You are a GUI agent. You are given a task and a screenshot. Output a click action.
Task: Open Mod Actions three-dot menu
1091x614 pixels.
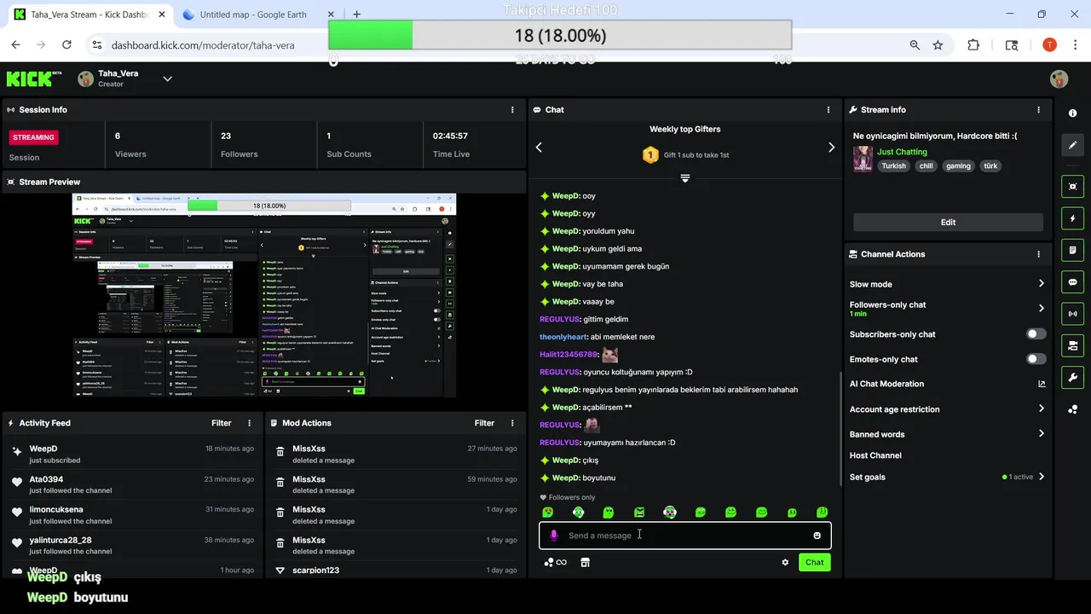(512, 423)
